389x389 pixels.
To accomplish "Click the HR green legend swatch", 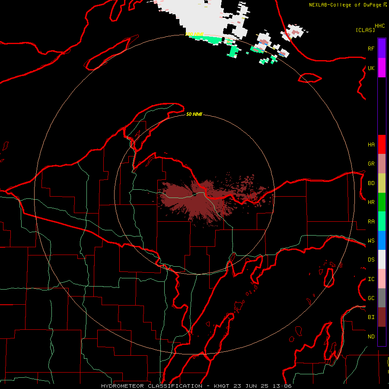I will [382, 202].
